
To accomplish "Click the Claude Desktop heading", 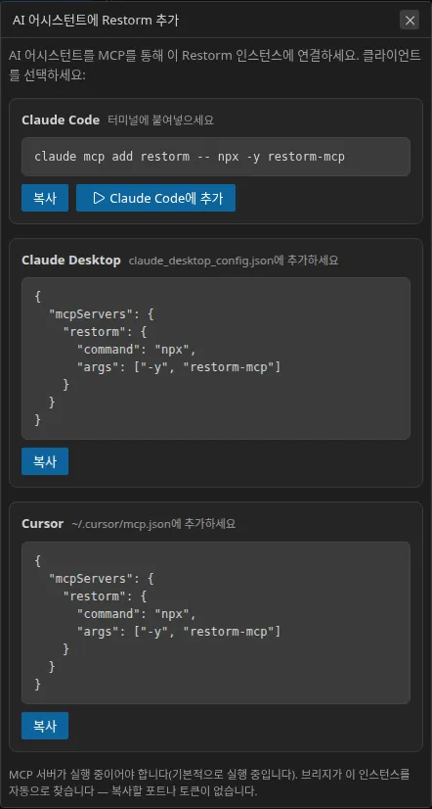I will point(71,261).
